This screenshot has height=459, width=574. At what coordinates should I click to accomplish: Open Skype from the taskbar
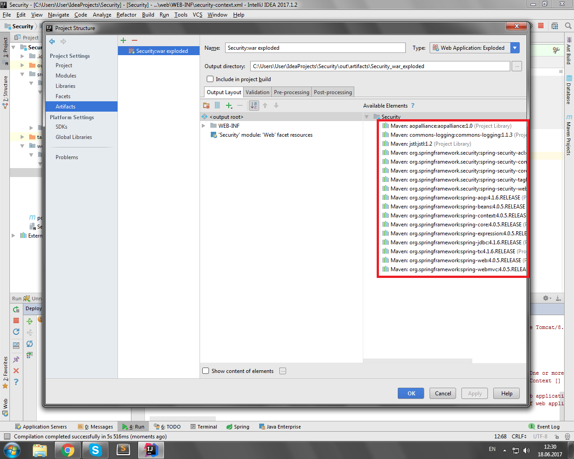pos(95,450)
